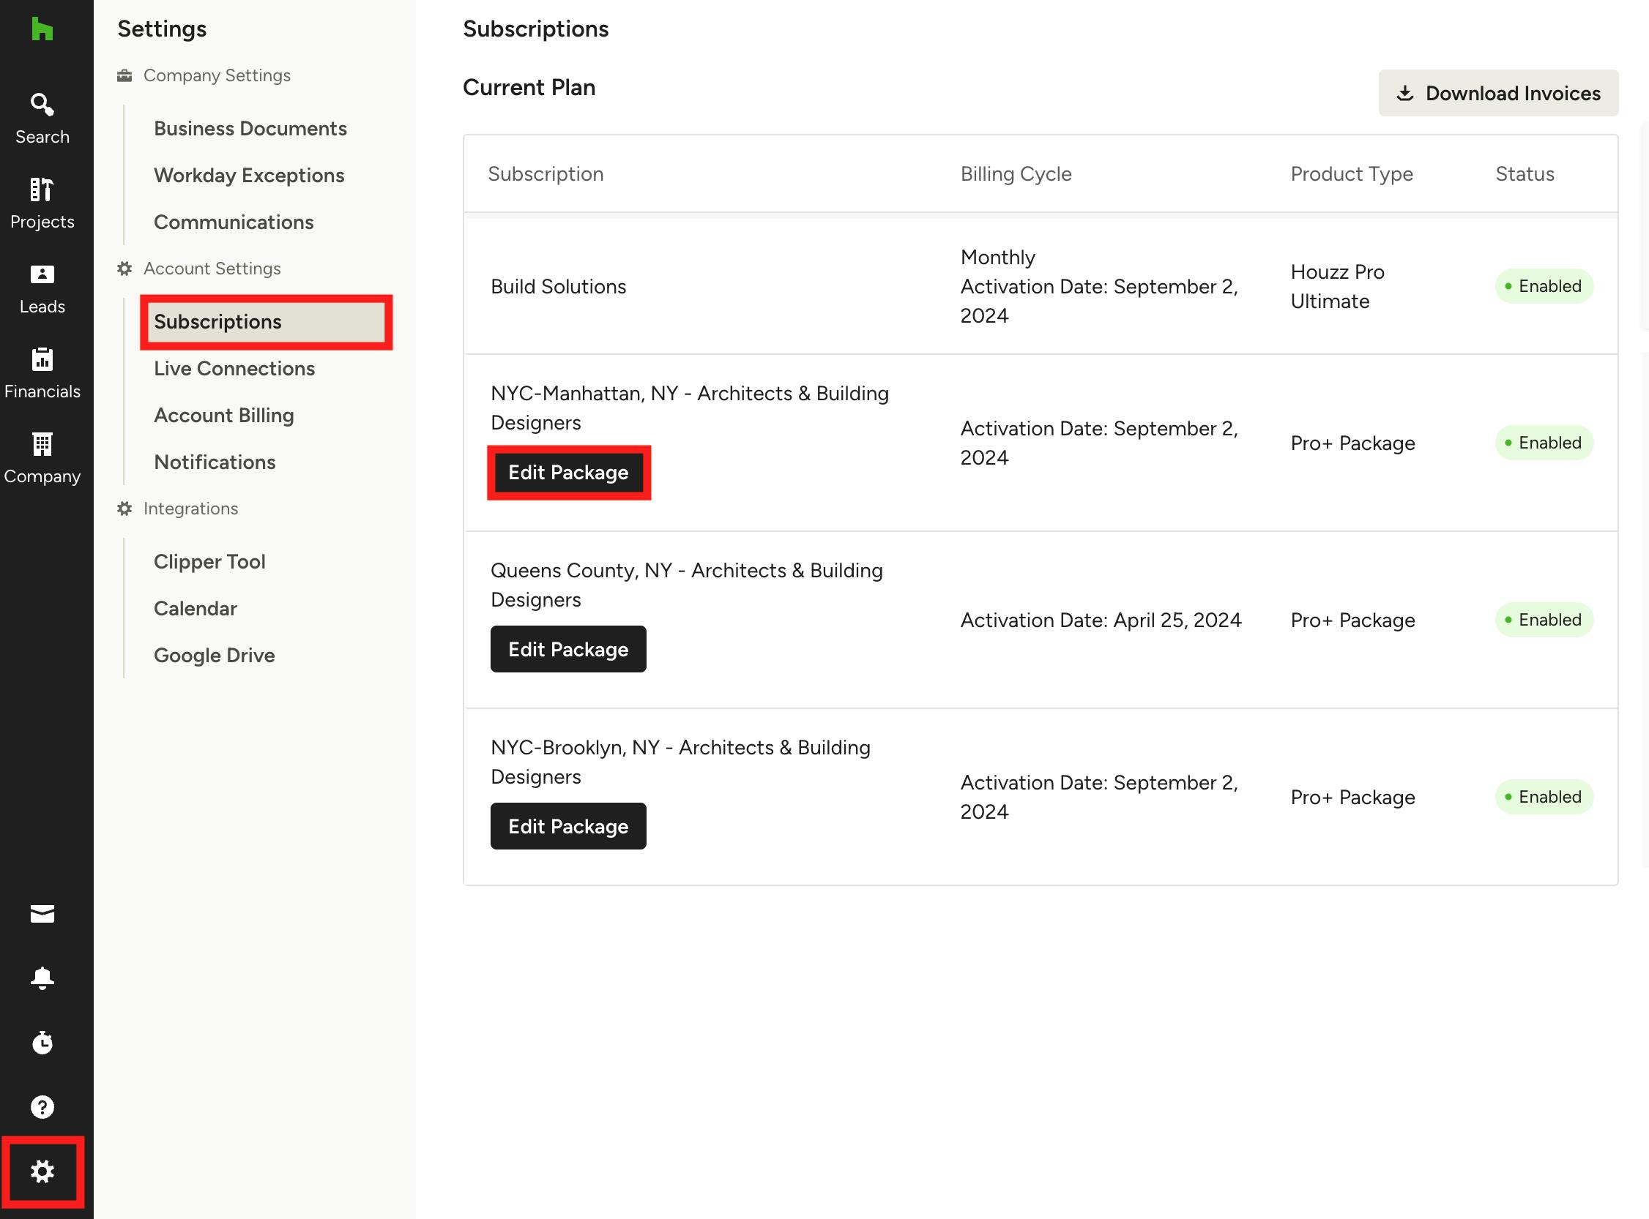Click the Houzz logo icon

(x=42, y=29)
